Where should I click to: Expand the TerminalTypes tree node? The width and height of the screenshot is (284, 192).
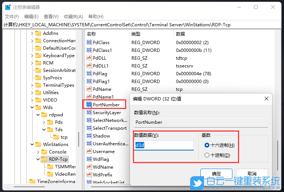coord(32,85)
